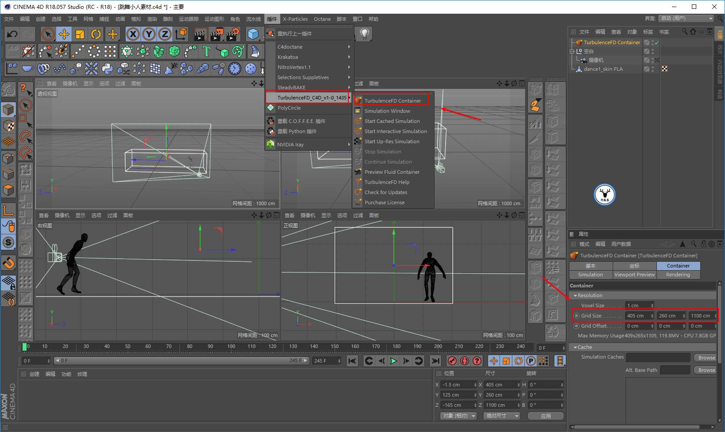
Task: Switch to the Viewport Preview tab
Action: [x=634, y=275]
